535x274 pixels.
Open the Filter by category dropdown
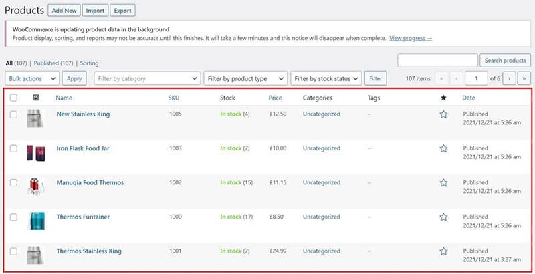pyautogui.click(x=147, y=78)
